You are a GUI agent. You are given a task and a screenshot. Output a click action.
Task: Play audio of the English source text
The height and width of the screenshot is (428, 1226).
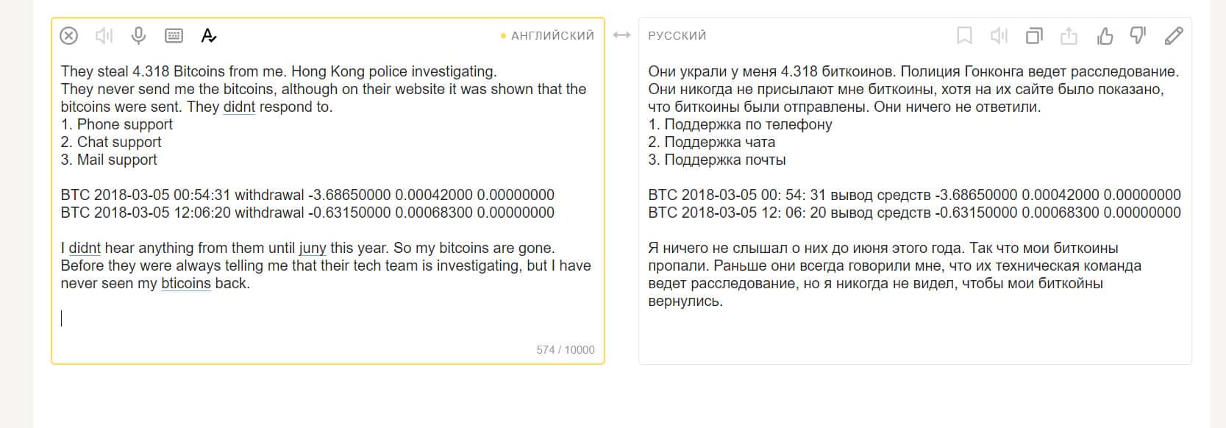coord(104,35)
